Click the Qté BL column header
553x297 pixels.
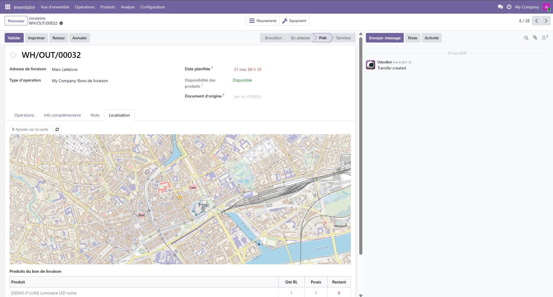[x=291, y=282]
